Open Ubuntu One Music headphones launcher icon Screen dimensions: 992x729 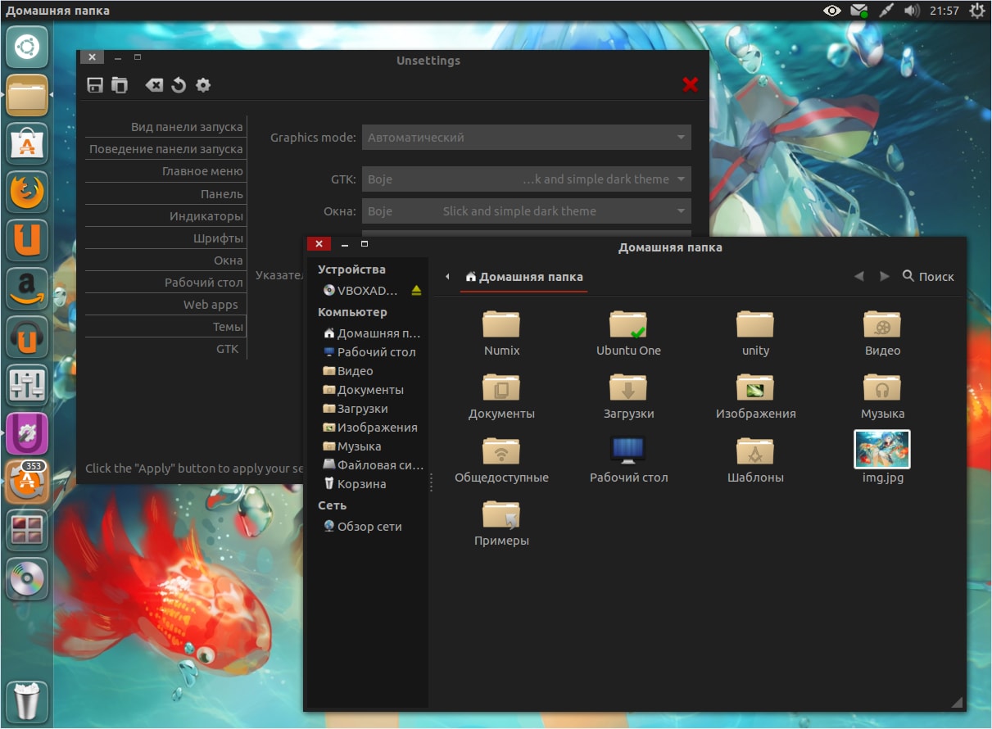point(27,337)
